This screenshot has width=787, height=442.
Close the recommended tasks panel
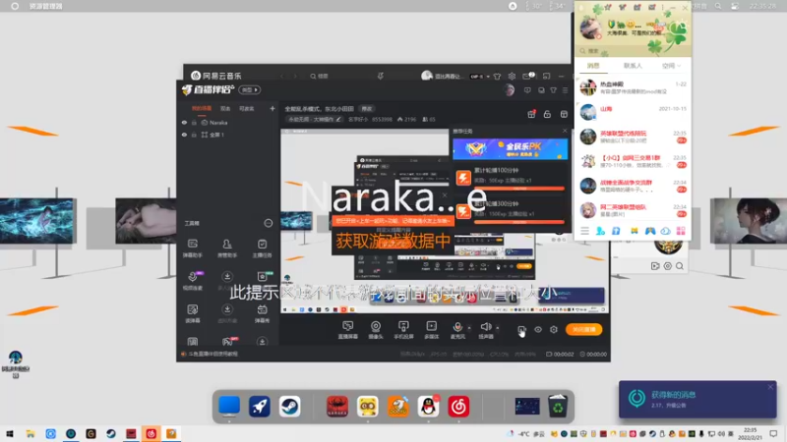565,131
